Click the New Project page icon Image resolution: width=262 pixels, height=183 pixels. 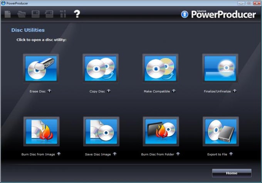click(x=8, y=14)
